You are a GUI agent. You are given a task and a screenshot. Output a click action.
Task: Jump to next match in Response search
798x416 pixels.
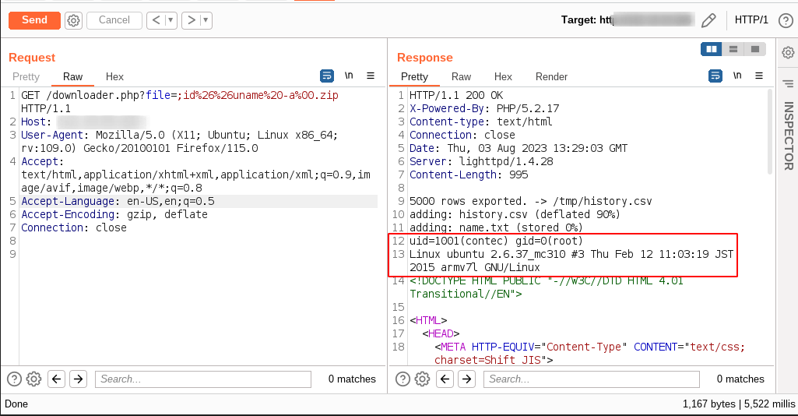466,379
